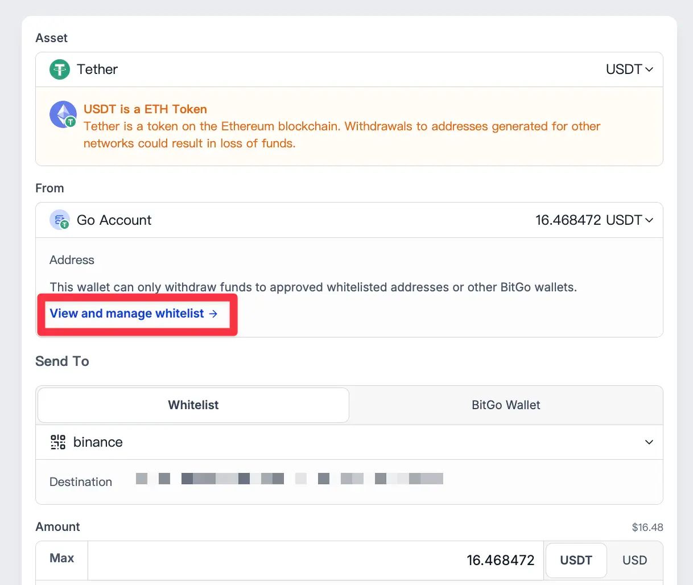Click the Max amount button
Image resolution: width=693 pixels, height=585 pixels.
tap(61, 558)
